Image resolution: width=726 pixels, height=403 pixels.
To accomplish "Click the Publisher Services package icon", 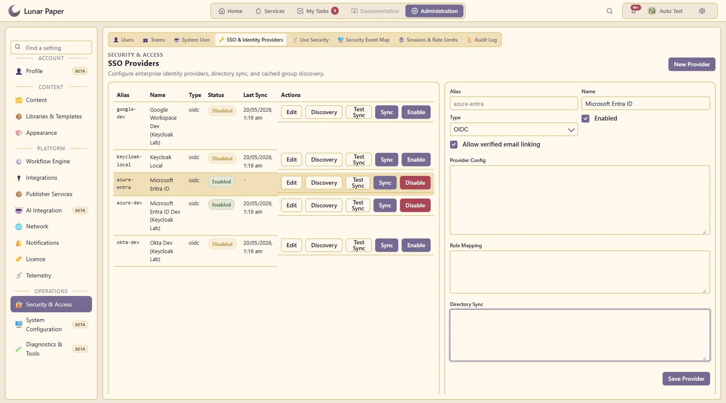I will pyautogui.click(x=19, y=194).
